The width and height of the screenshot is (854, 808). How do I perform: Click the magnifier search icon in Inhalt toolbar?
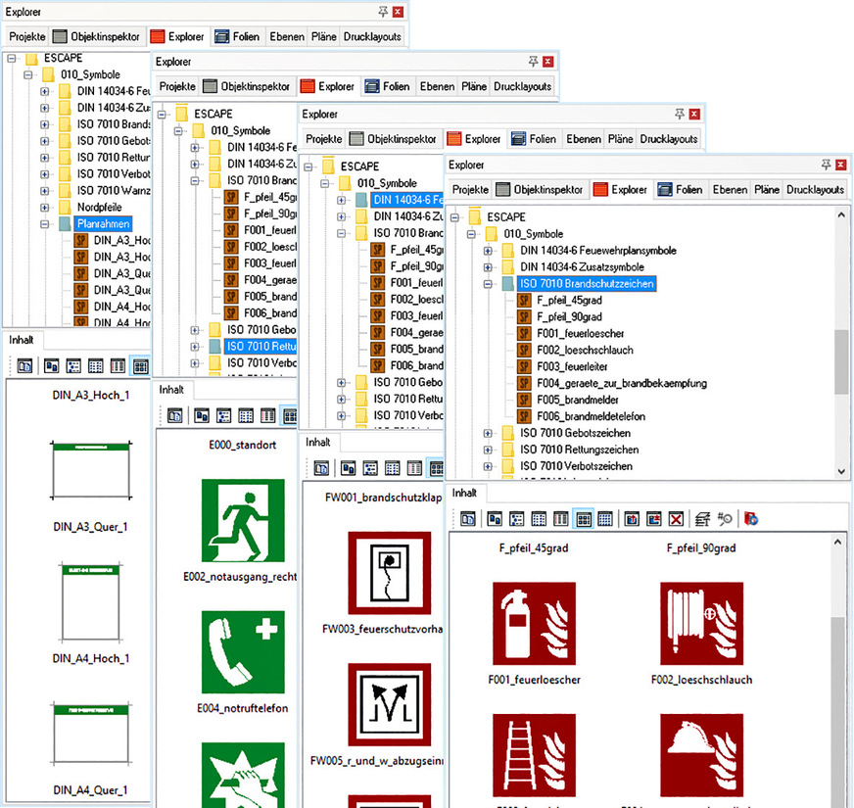point(725,518)
